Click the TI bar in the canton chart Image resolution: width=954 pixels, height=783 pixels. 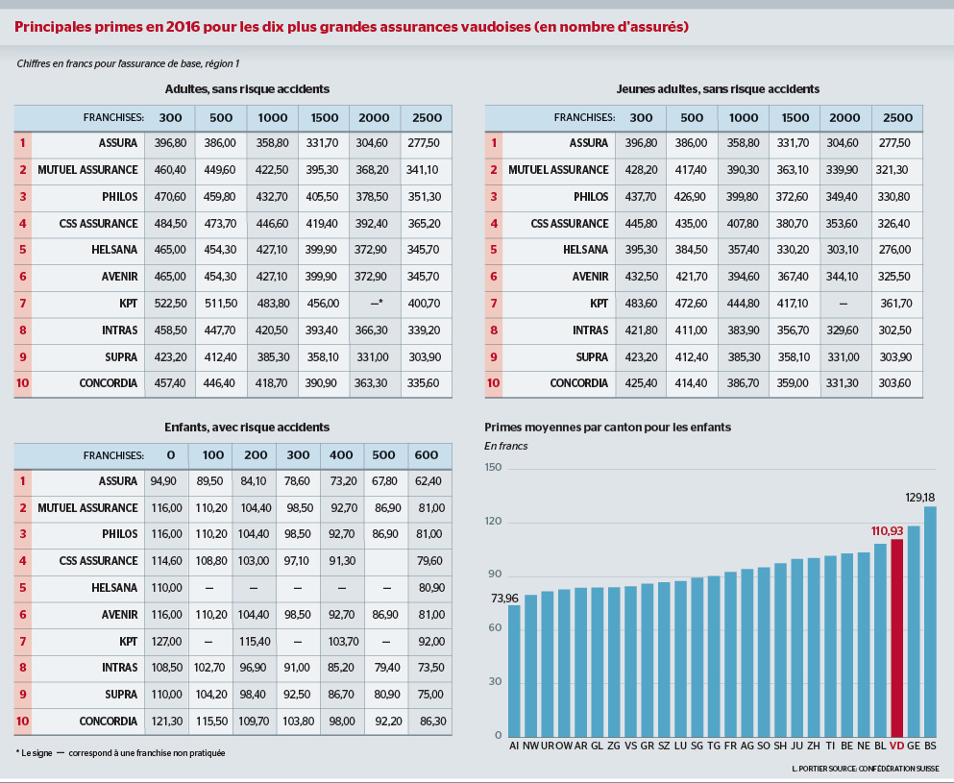pos(830,647)
